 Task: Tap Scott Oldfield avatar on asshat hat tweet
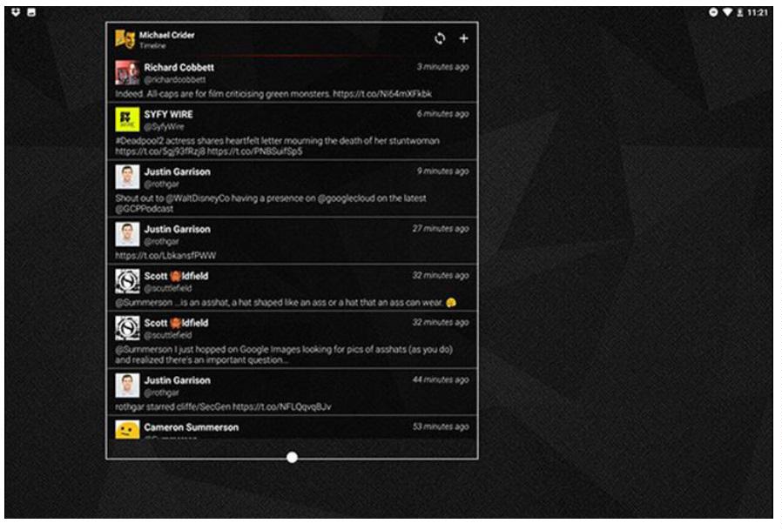[x=127, y=281]
